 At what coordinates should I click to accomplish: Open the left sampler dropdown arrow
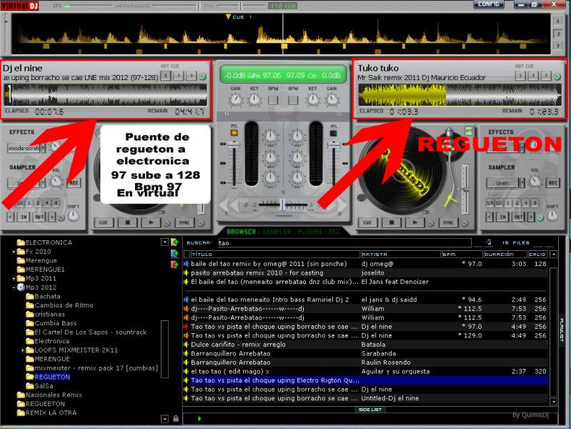point(44,182)
